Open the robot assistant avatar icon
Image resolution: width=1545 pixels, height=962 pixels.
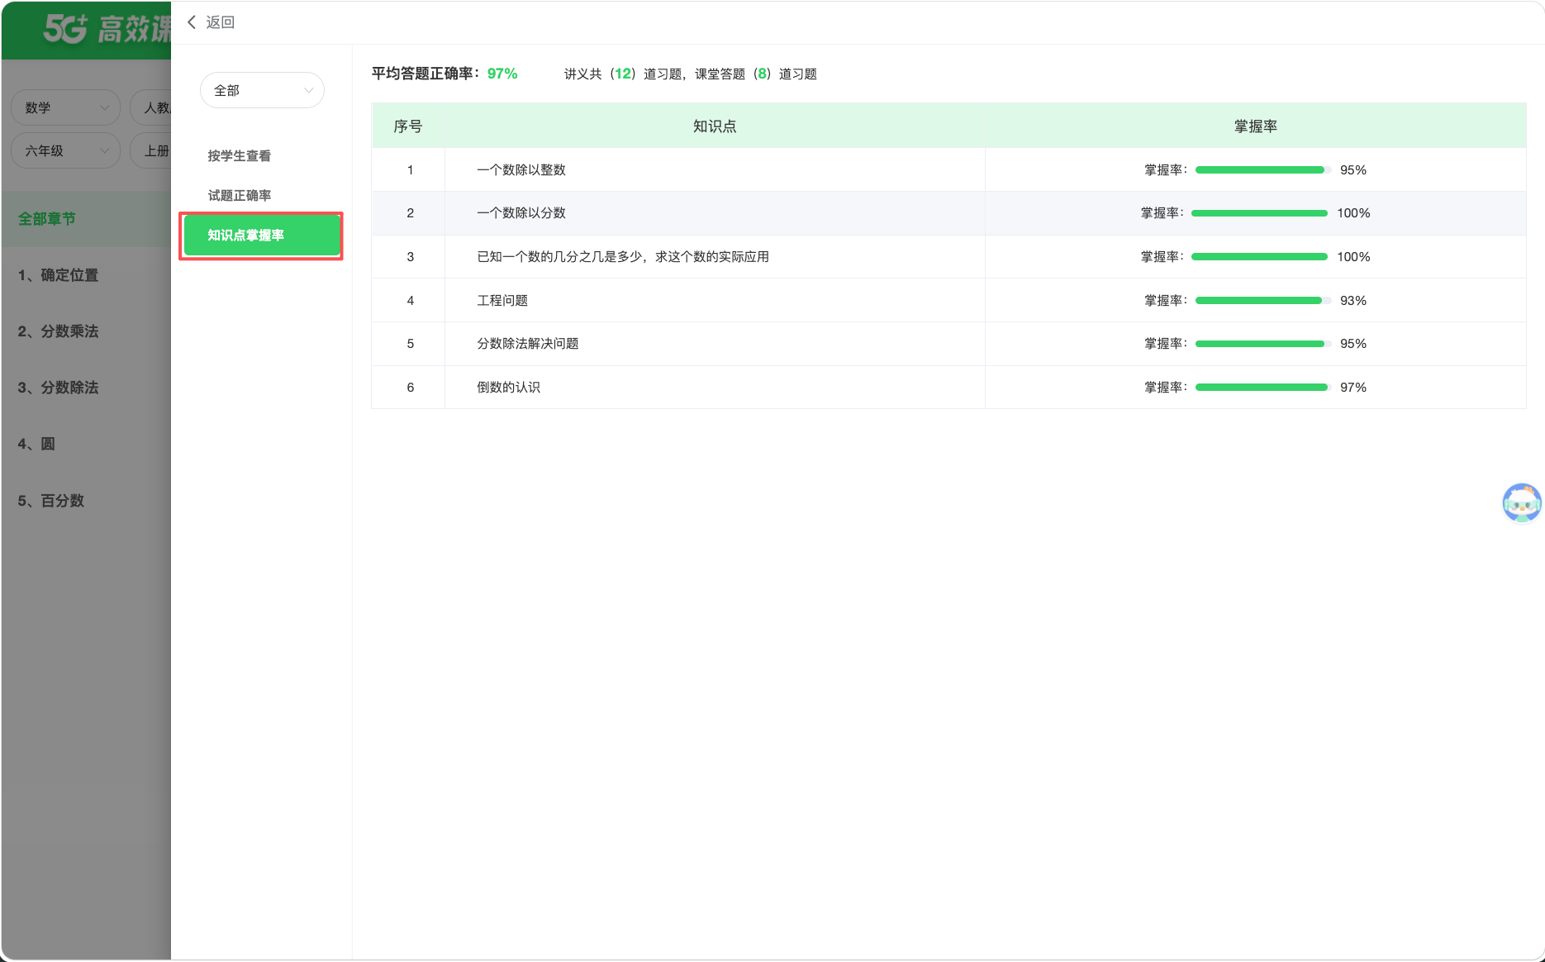[1521, 502]
